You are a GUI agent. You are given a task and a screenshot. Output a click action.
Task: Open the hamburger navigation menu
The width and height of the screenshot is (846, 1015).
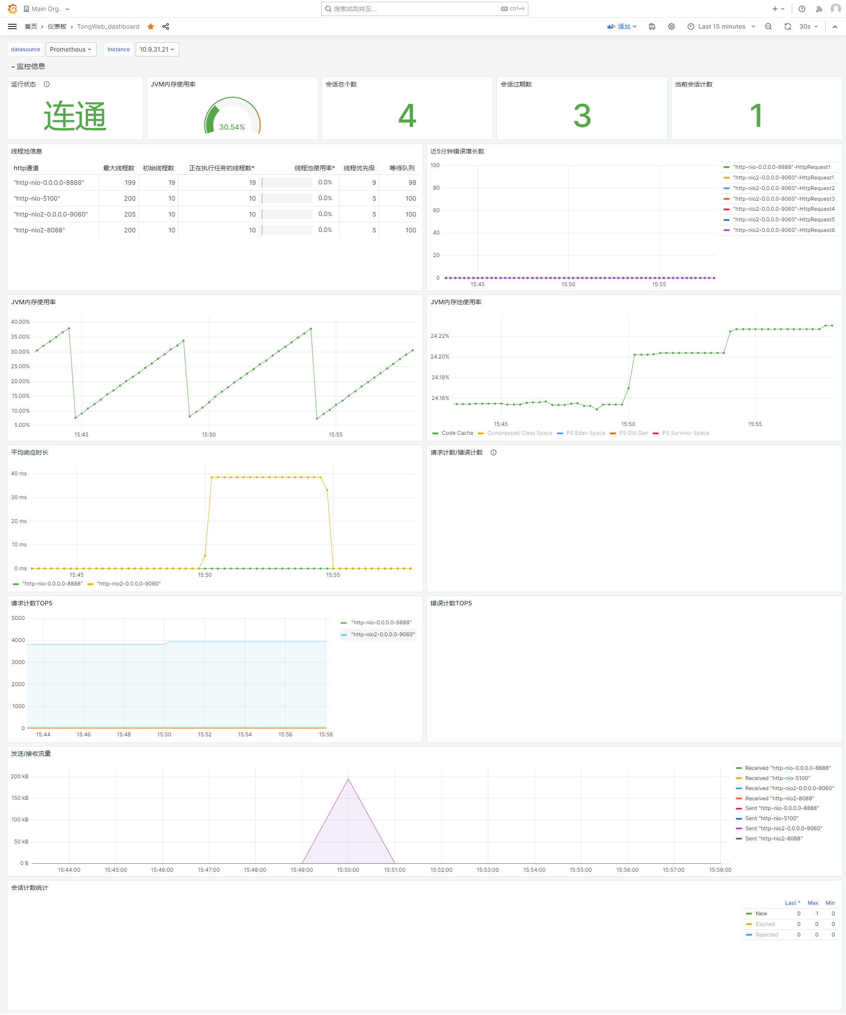click(12, 26)
